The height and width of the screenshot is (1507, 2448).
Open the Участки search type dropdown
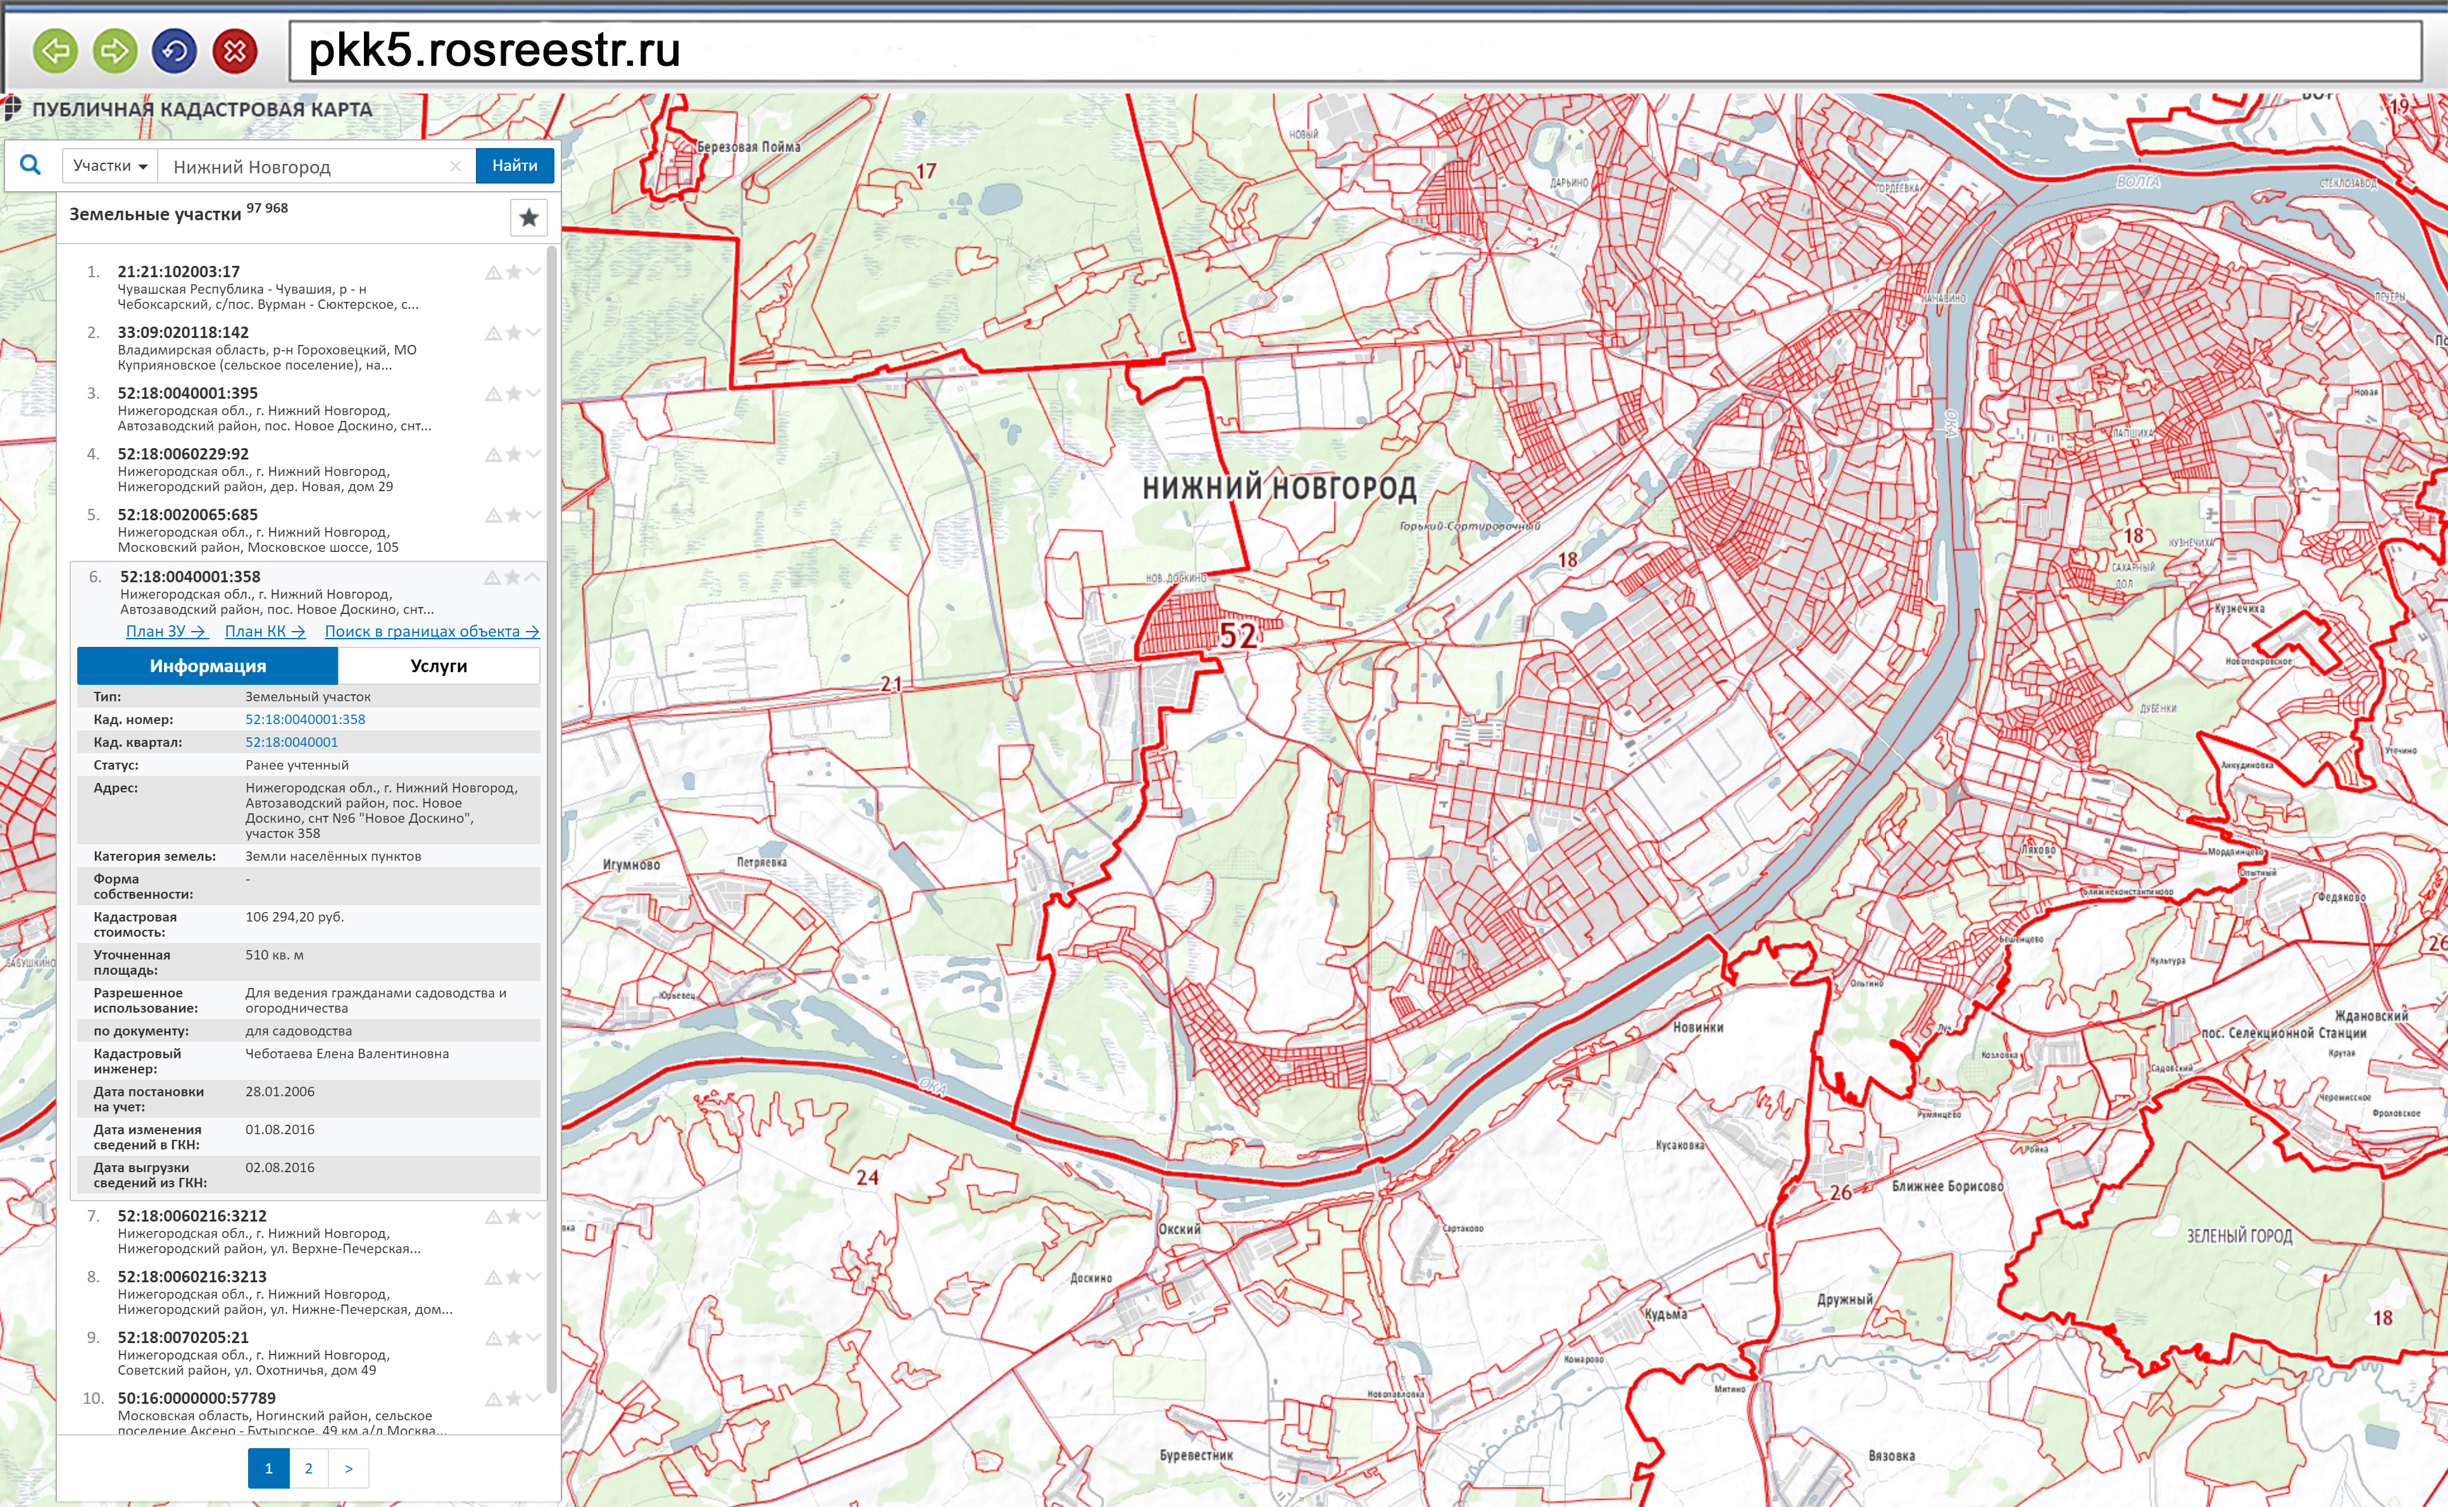click(x=109, y=165)
